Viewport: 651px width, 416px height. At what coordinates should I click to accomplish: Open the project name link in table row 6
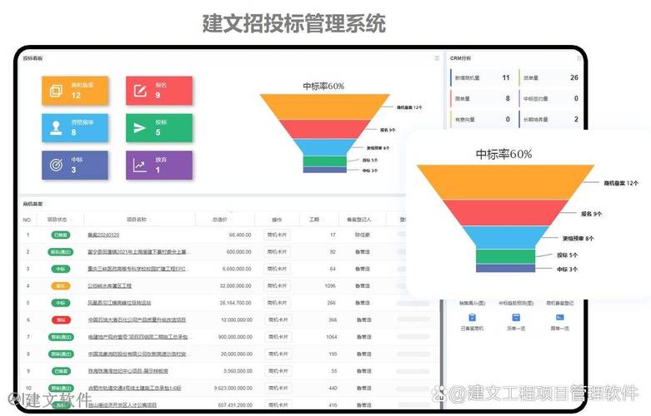coord(137,319)
